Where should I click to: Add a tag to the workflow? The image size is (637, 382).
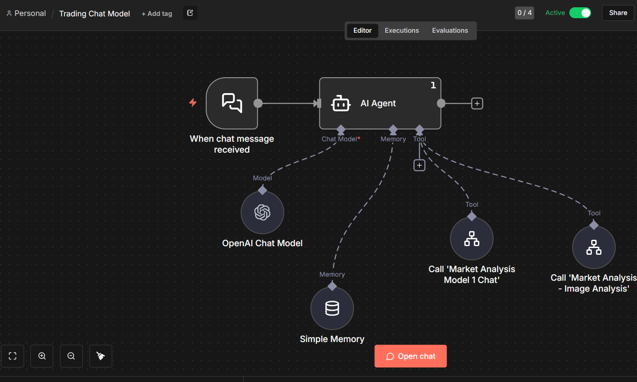click(157, 13)
